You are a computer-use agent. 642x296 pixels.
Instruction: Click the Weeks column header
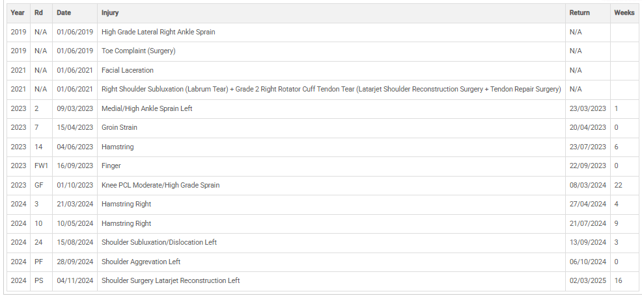623,12
